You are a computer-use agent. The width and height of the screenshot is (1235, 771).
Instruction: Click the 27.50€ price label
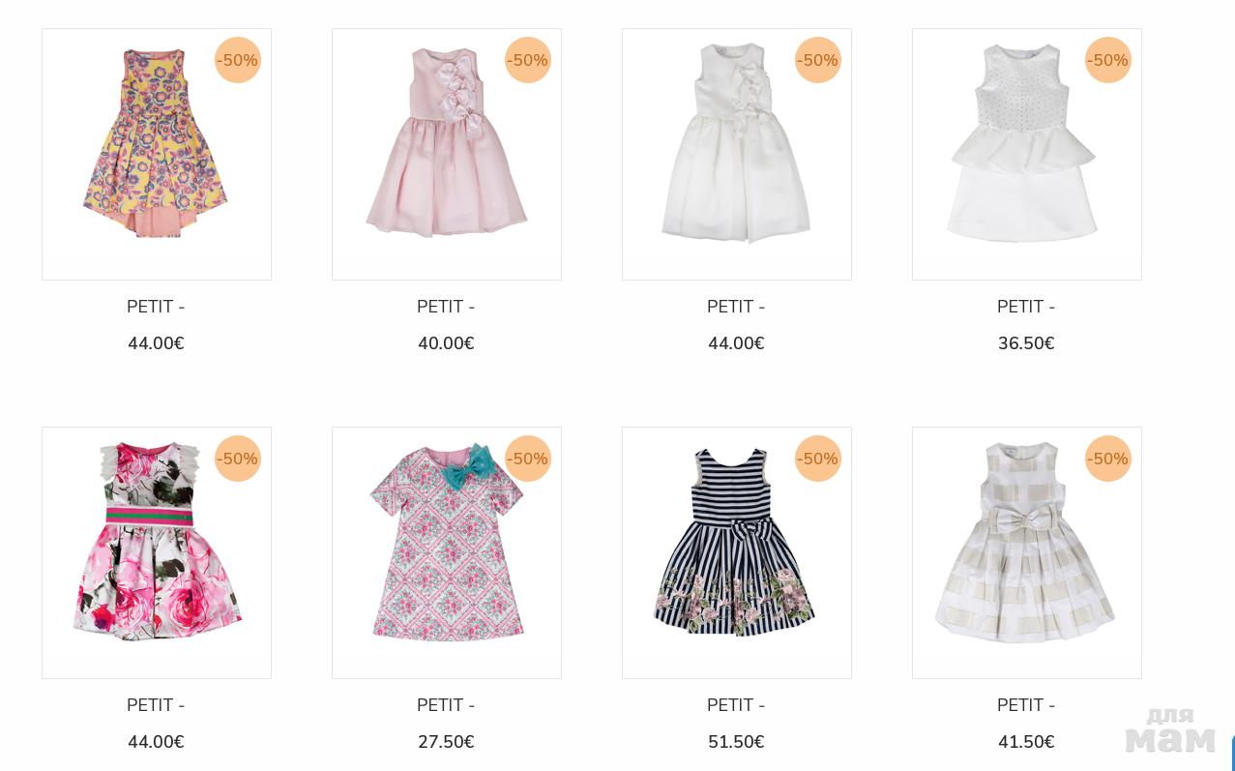(446, 742)
